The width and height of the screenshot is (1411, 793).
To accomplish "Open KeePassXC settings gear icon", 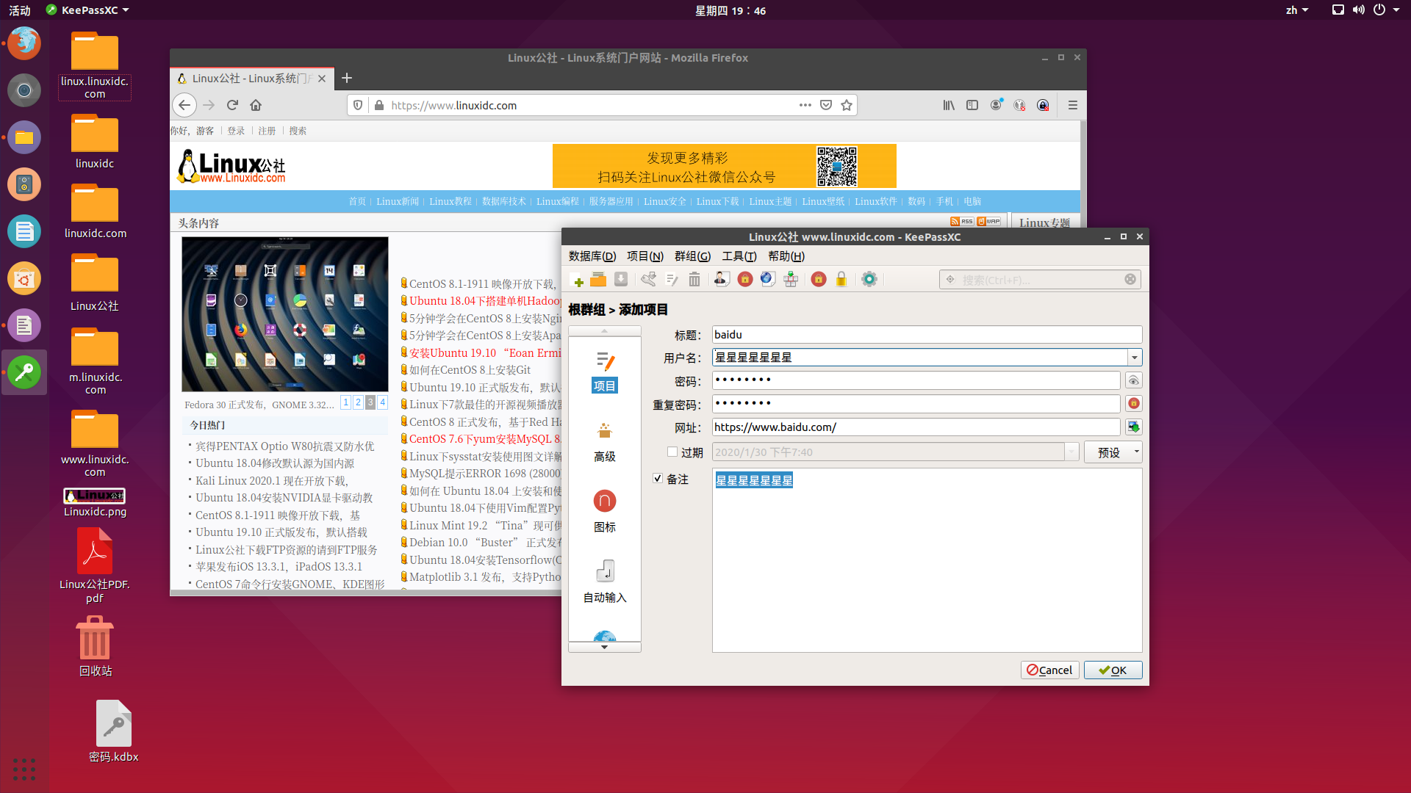I will point(869,280).
